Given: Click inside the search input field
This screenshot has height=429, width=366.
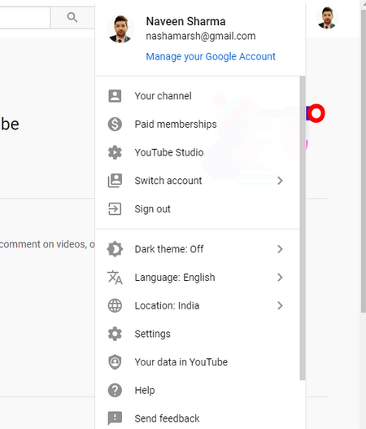Looking at the screenshot, I should [25, 18].
